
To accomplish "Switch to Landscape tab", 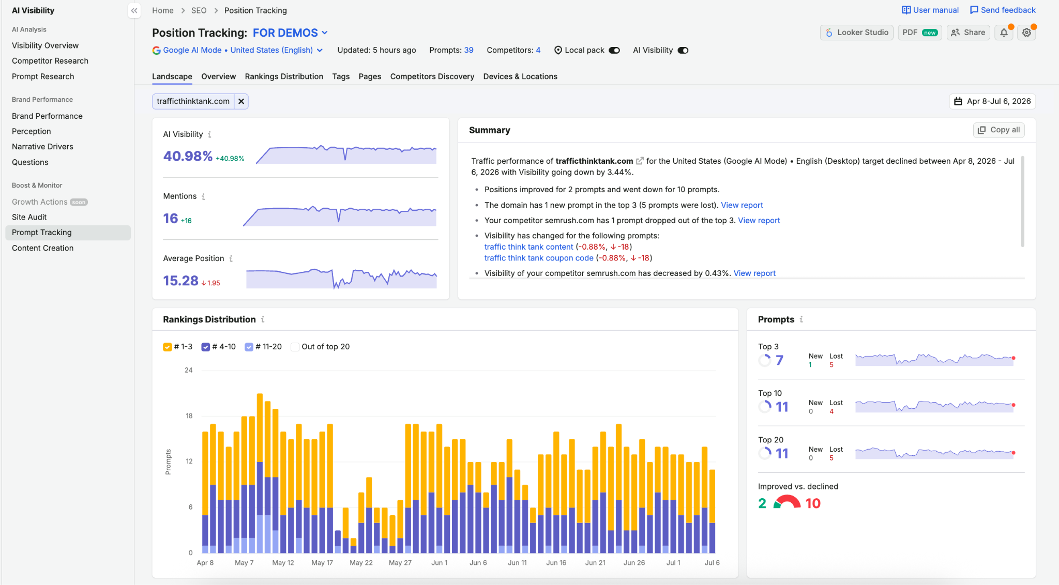I will point(172,76).
